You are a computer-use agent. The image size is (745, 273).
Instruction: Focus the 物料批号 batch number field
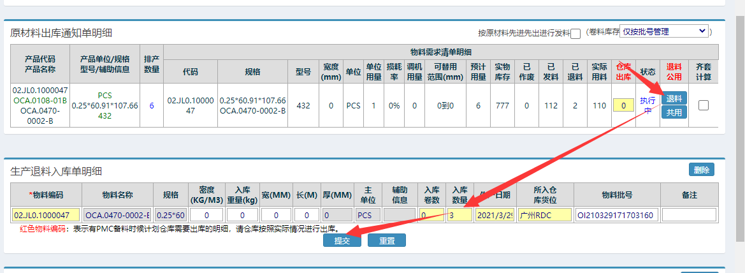pyautogui.click(x=616, y=215)
